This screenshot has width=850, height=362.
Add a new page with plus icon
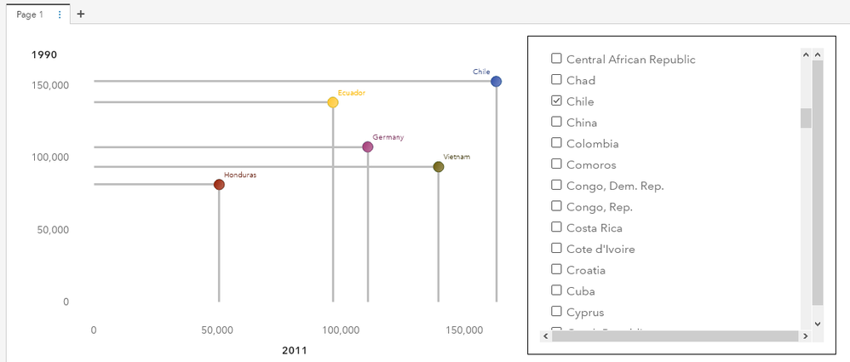click(81, 14)
